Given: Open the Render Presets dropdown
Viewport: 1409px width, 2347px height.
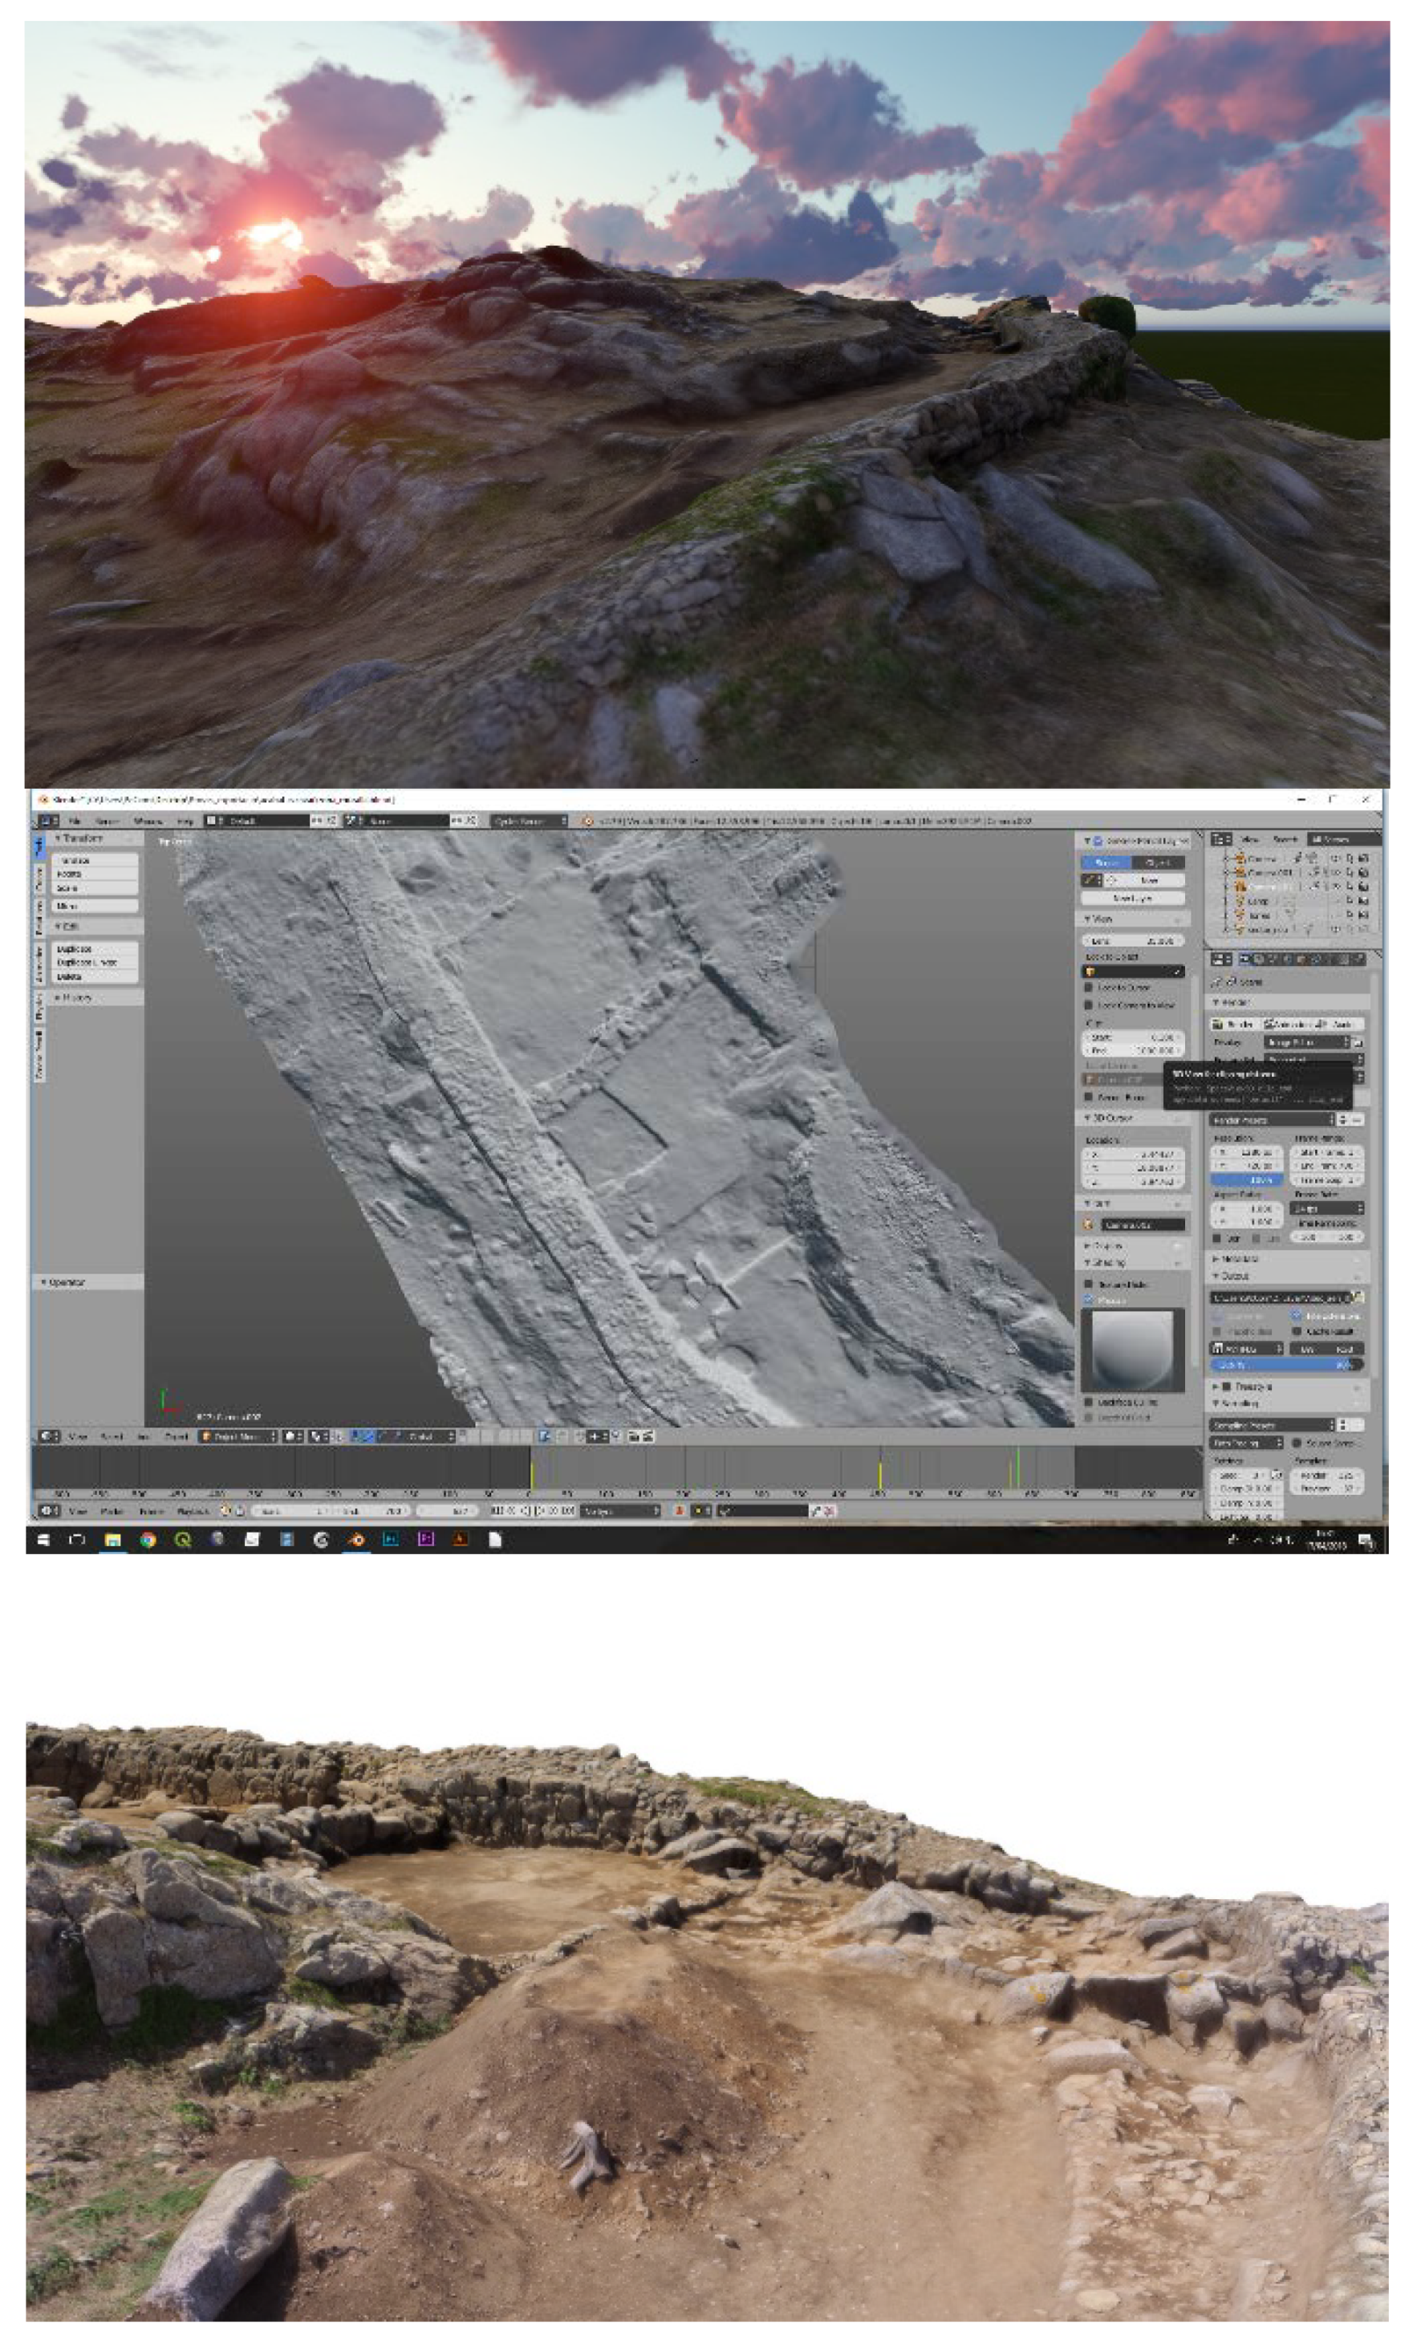Looking at the screenshot, I should coord(1273,1120).
